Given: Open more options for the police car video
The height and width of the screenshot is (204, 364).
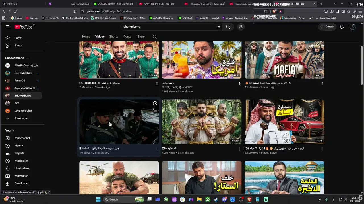Looking at the screenshot, I should click(157, 149).
